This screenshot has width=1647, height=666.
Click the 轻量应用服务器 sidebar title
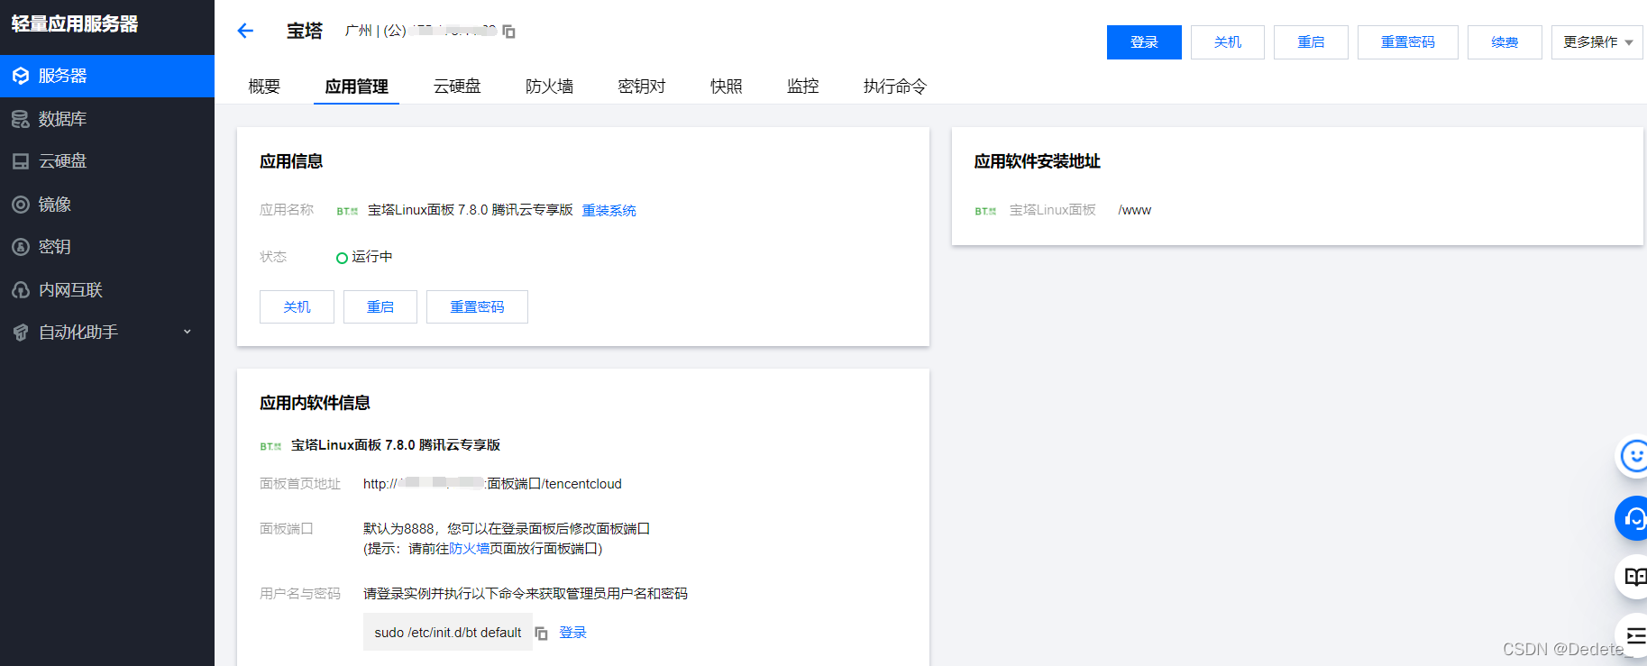75,24
